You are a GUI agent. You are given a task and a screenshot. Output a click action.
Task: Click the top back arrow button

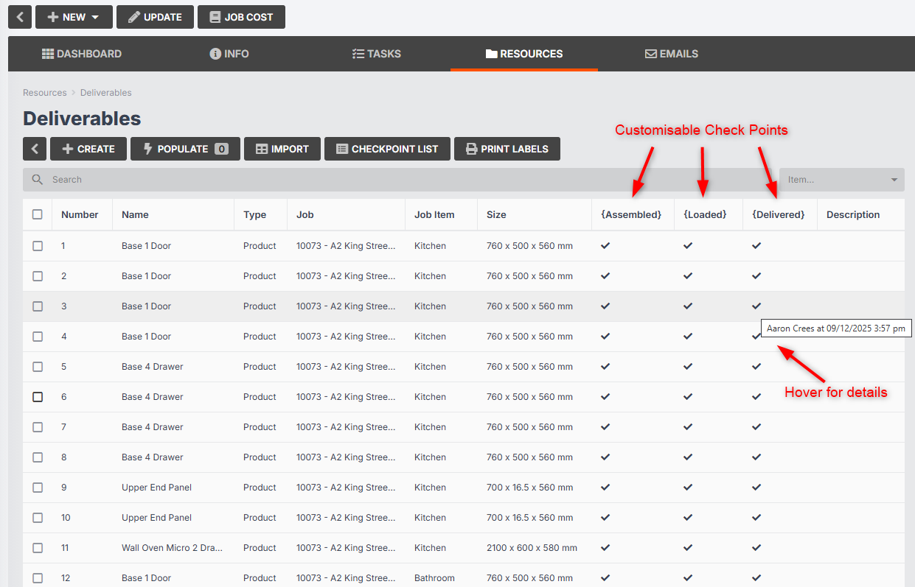click(20, 17)
